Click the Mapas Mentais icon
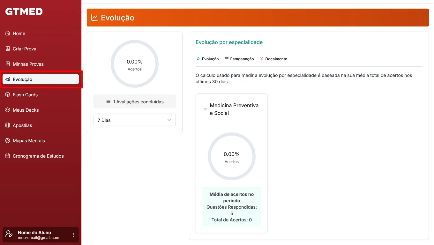 8,141
